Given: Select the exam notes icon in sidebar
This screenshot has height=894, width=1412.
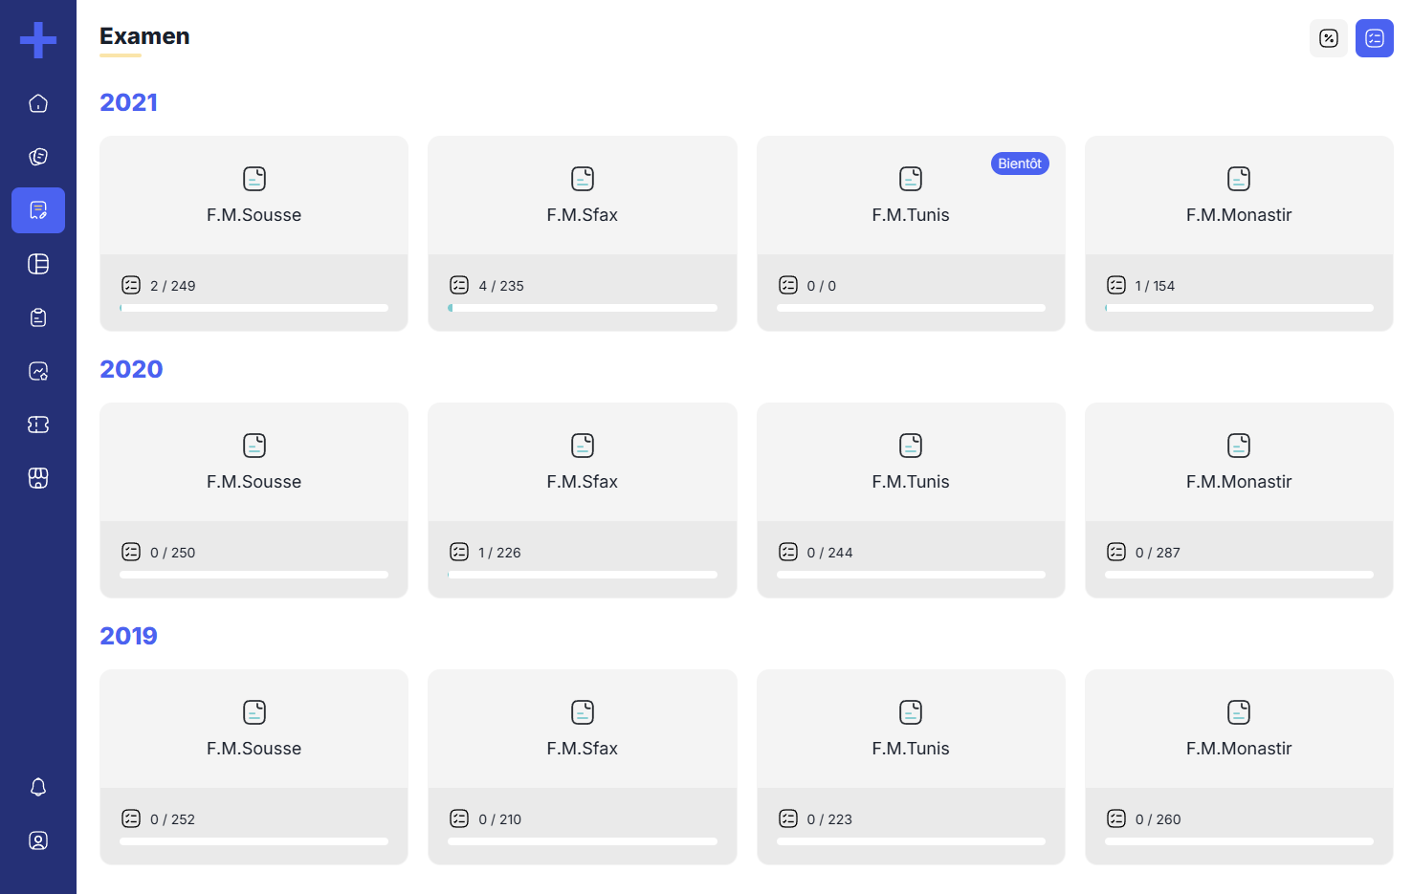Looking at the screenshot, I should (x=38, y=210).
